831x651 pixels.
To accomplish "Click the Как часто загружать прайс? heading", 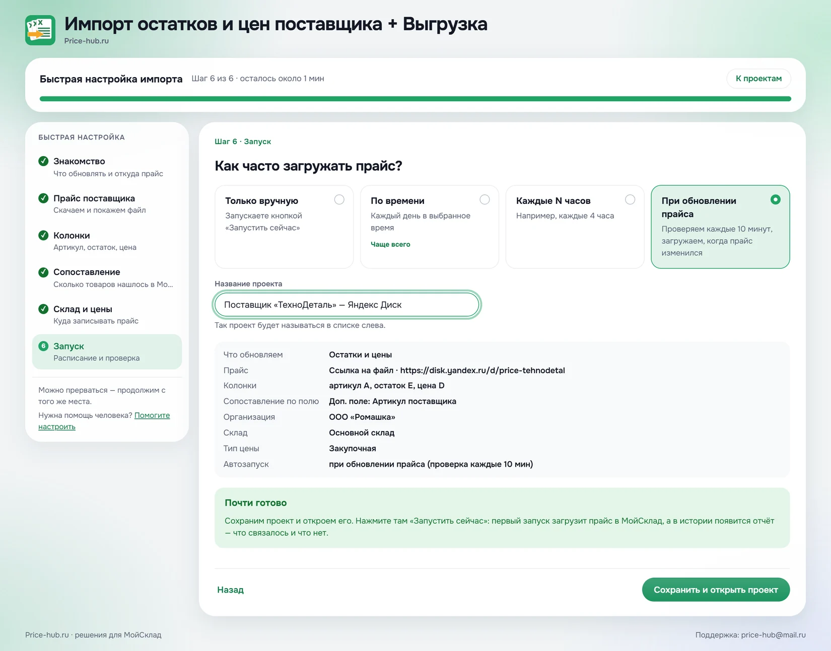I will point(309,166).
